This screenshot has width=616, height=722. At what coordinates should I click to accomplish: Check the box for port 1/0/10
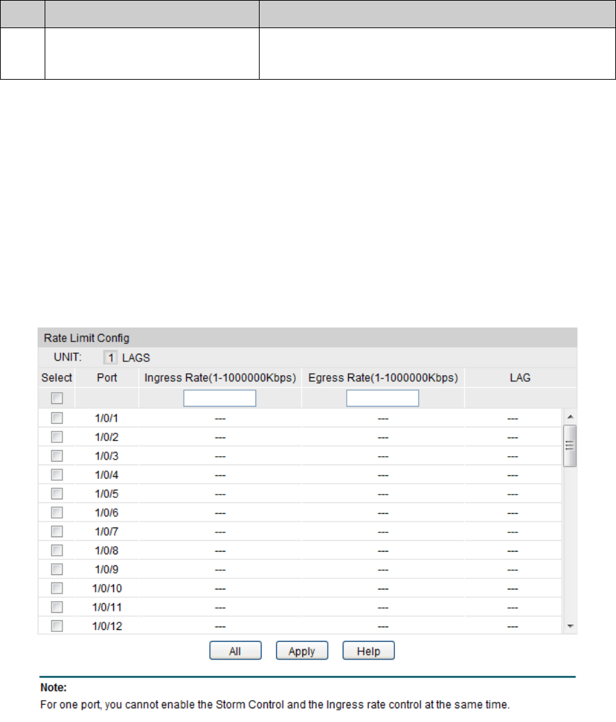click(x=57, y=588)
